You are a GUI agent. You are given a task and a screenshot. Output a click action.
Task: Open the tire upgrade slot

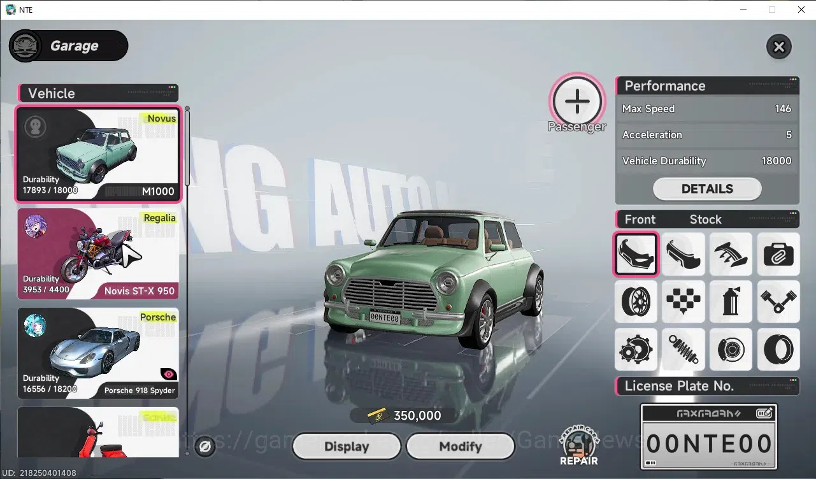tap(778, 349)
